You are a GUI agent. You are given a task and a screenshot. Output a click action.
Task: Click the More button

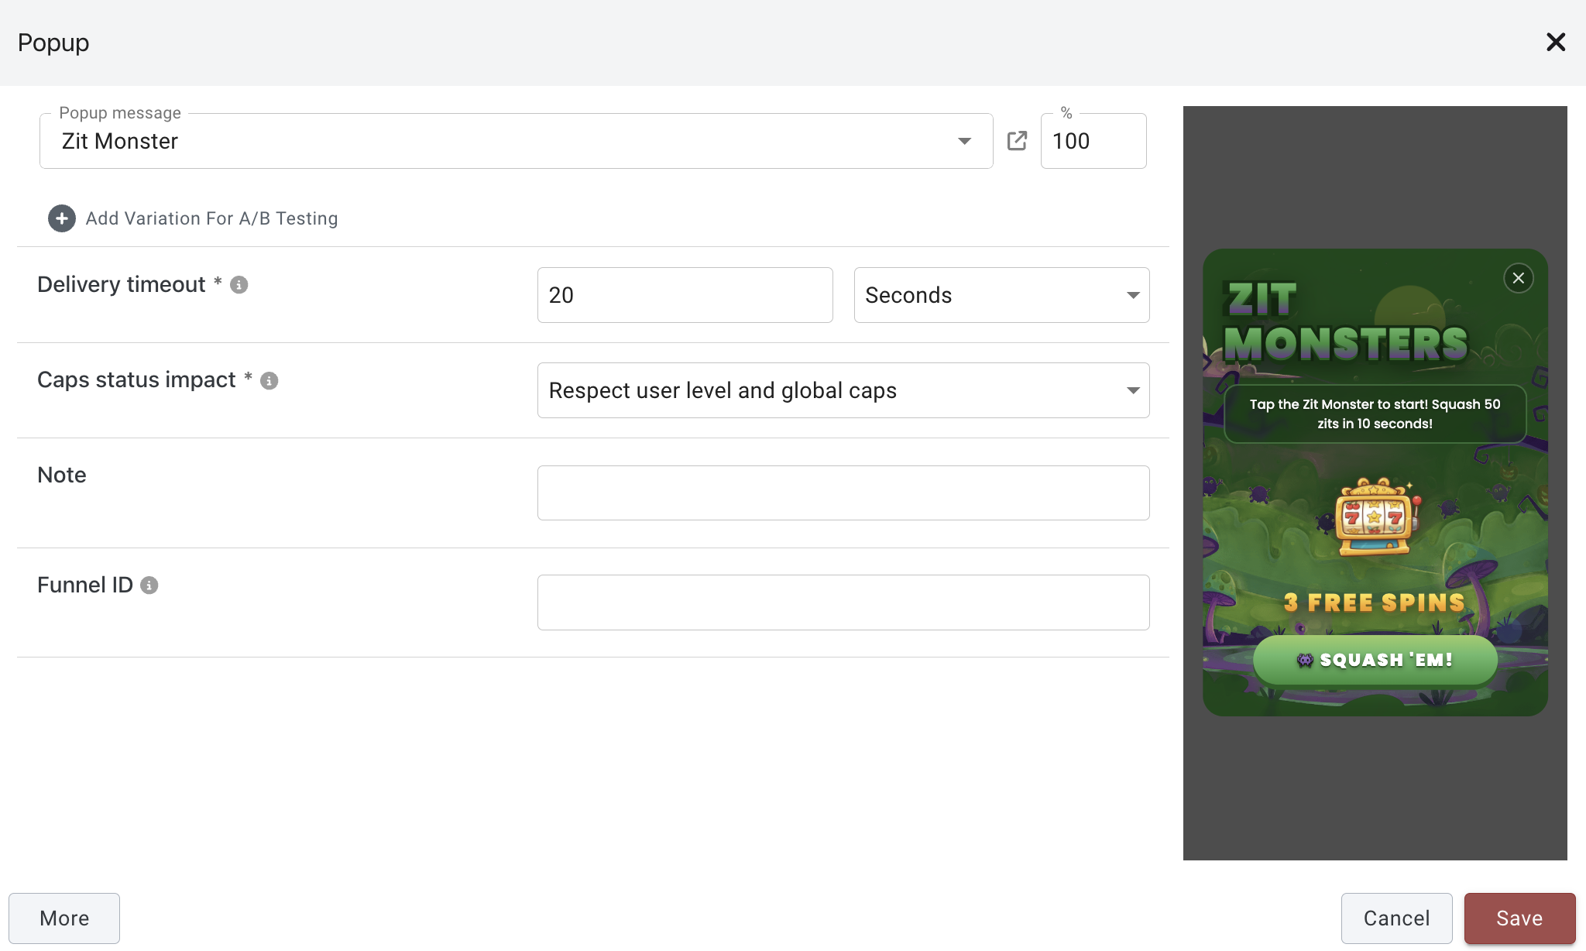[64, 918]
